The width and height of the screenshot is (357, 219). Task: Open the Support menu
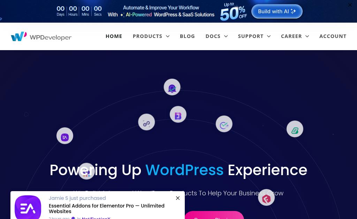pyautogui.click(x=251, y=36)
